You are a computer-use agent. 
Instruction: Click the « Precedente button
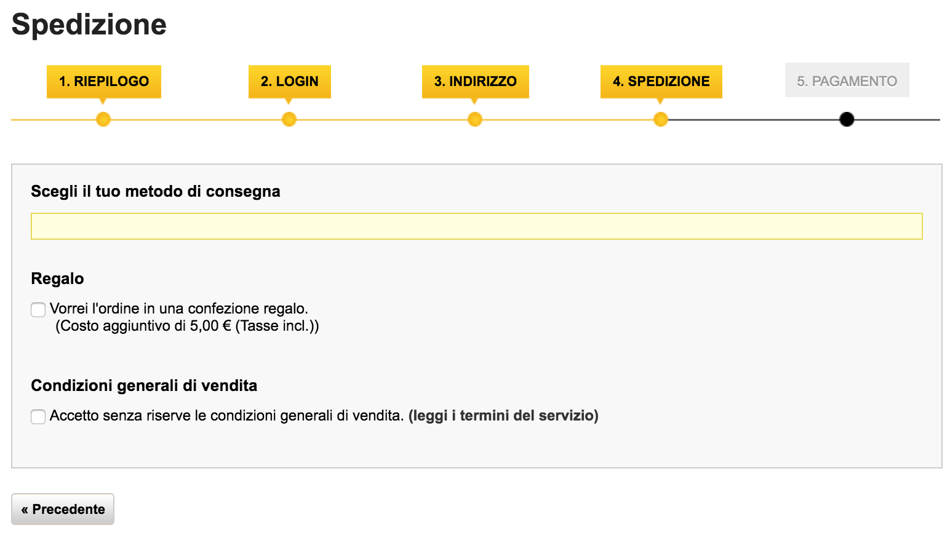[63, 509]
